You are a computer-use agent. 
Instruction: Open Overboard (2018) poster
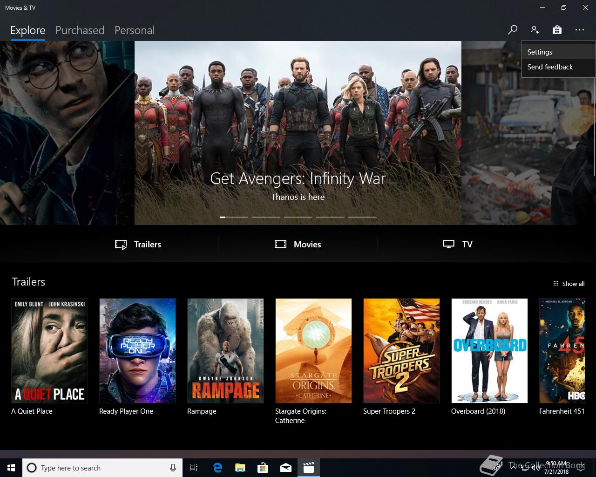click(x=489, y=351)
